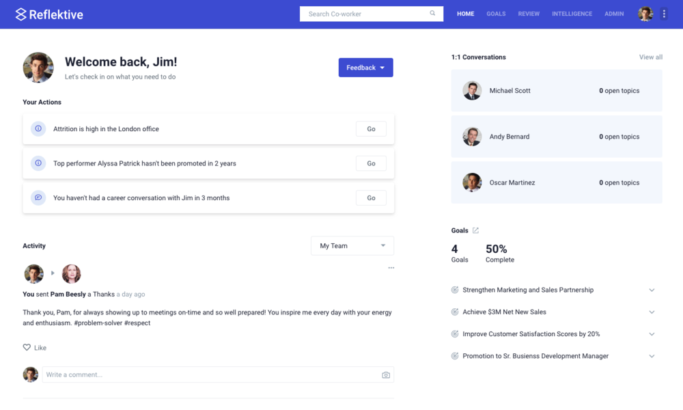The height and width of the screenshot is (410, 683).
Task: Open the camera icon in the comment field
Action: (x=386, y=374)
